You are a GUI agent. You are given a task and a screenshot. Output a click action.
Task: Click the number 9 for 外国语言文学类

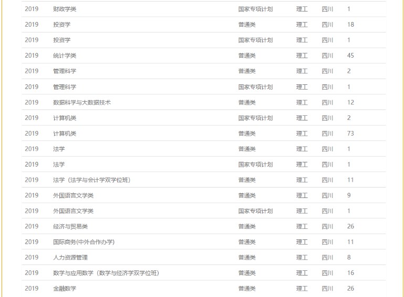pos(349,195)
